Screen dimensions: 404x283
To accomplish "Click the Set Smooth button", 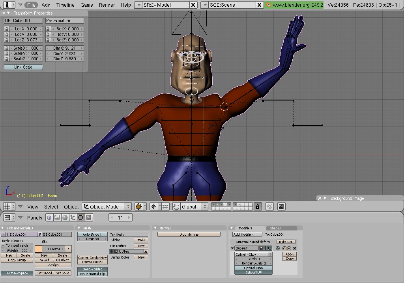I will pos(44,273).
